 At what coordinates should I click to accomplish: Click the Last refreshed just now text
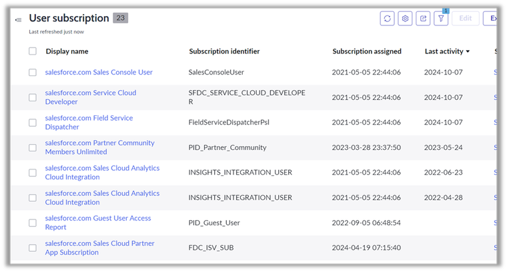56,31
